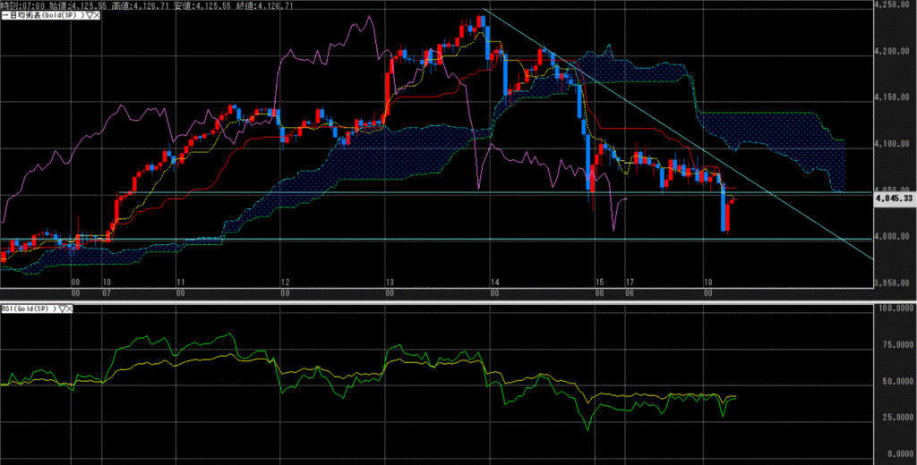This screenshot has width=917, height=465.
Task: Click the 18 date marker on time axis
Action: (708, 282)
